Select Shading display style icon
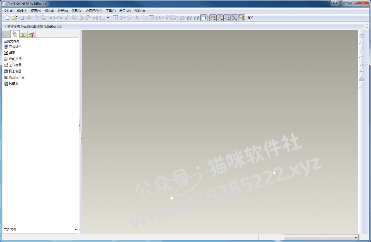This screenshot has width=371, height=242. (204, 18)
